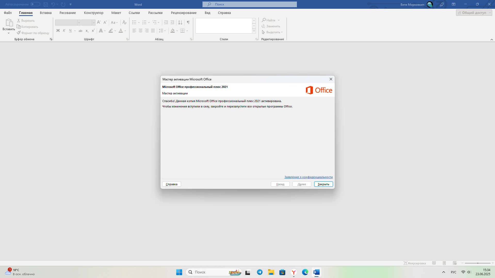495x278 pixels.
Task: Justify text alignment
Action: (153, 31)
